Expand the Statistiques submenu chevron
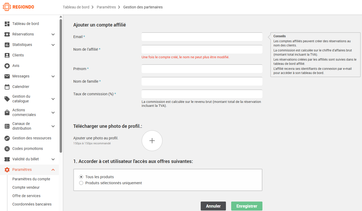The width and height of the screenshot is (362, 211). pyautogui.click(x=53, y=45)
